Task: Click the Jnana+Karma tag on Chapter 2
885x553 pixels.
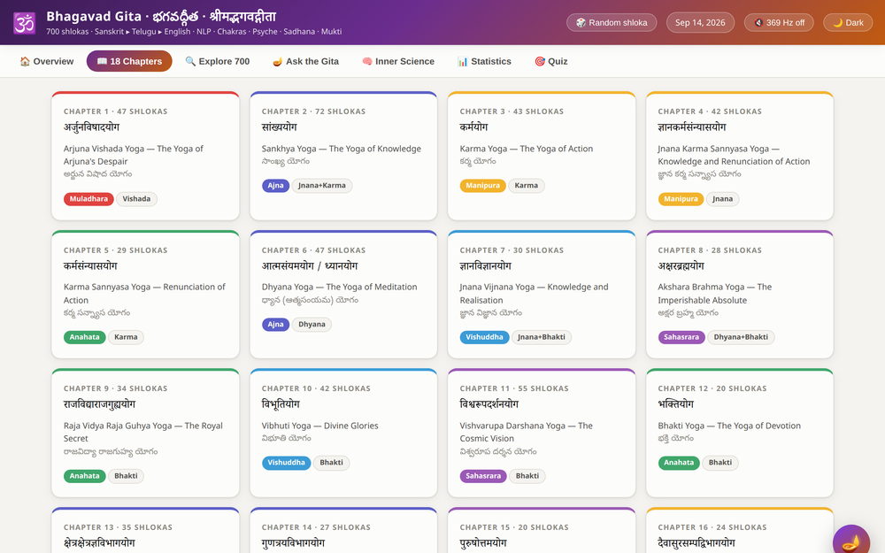Action: click(x=322, y=185)
